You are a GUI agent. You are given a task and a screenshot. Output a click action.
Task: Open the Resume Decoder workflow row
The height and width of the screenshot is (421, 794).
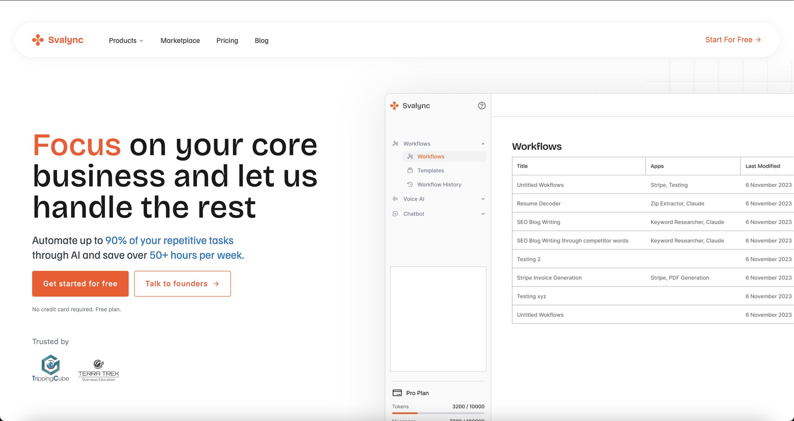[x=539, y=204]
